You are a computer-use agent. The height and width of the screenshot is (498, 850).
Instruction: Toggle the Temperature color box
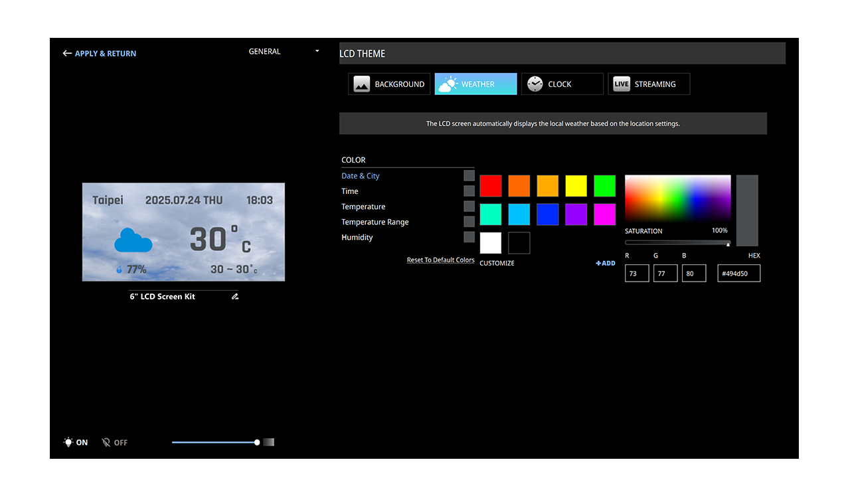pos(469,207)
